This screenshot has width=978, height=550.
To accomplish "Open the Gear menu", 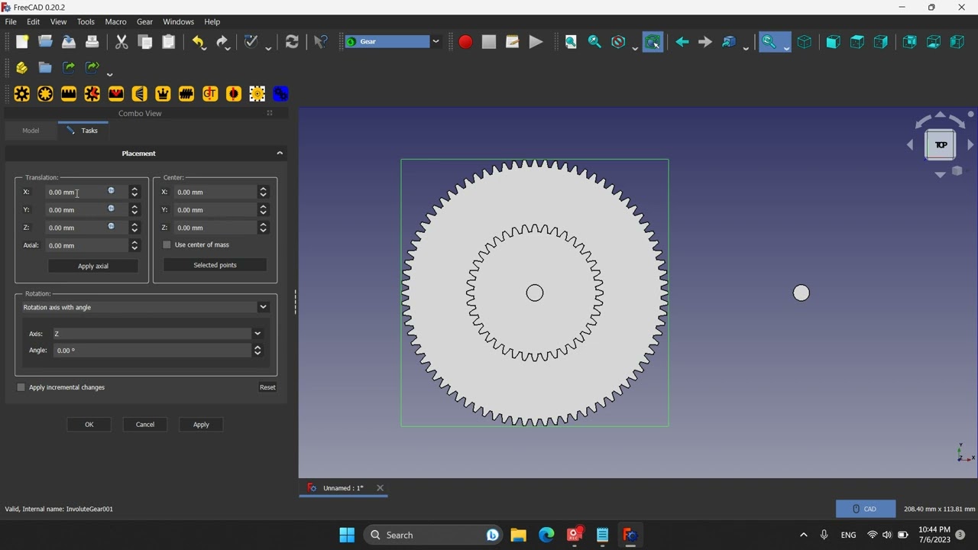I will (144, 21).
